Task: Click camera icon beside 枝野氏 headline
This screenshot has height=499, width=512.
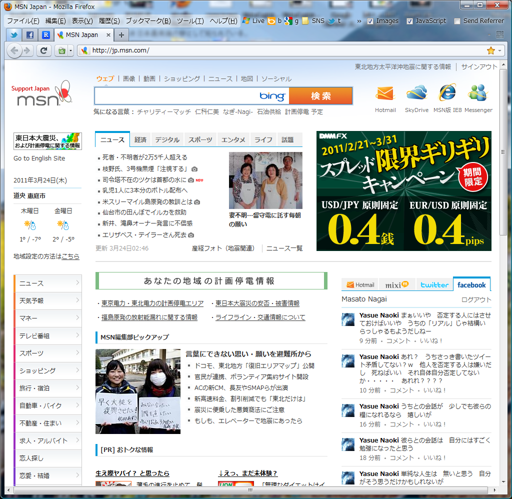Action: click(x=194, y=169)
